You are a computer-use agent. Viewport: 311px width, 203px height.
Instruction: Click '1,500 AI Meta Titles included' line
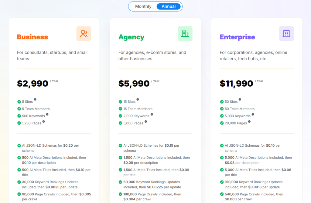(x=156, y=172)
